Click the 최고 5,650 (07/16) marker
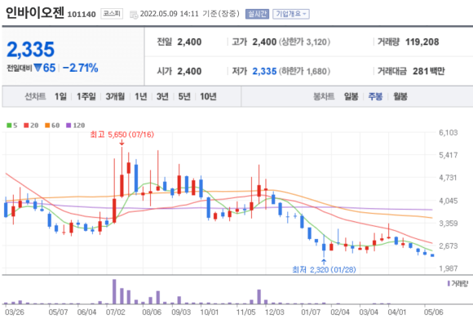Screen dimensions: 473x323 pyautogui.click(x=122, y=135)
